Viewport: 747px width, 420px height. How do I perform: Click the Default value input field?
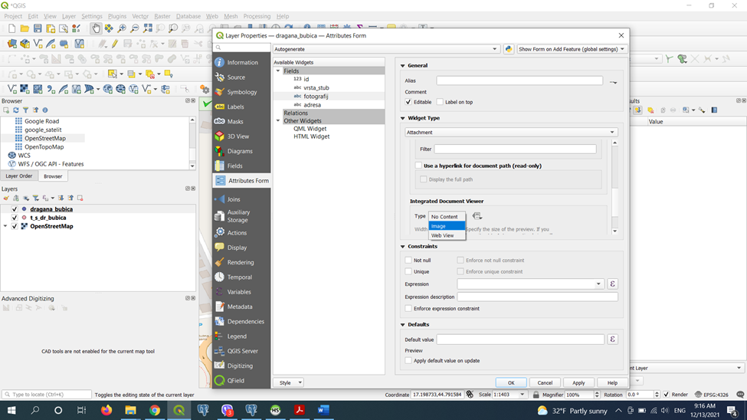tap(521, 340)
